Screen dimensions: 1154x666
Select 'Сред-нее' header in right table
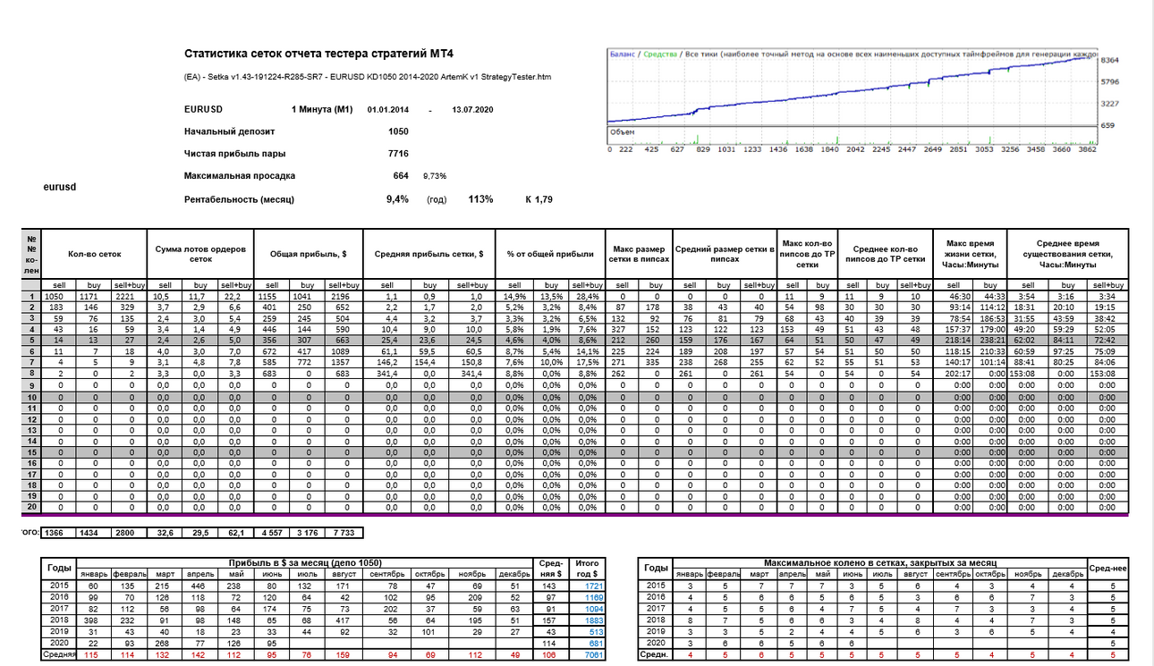point(1107,569)
